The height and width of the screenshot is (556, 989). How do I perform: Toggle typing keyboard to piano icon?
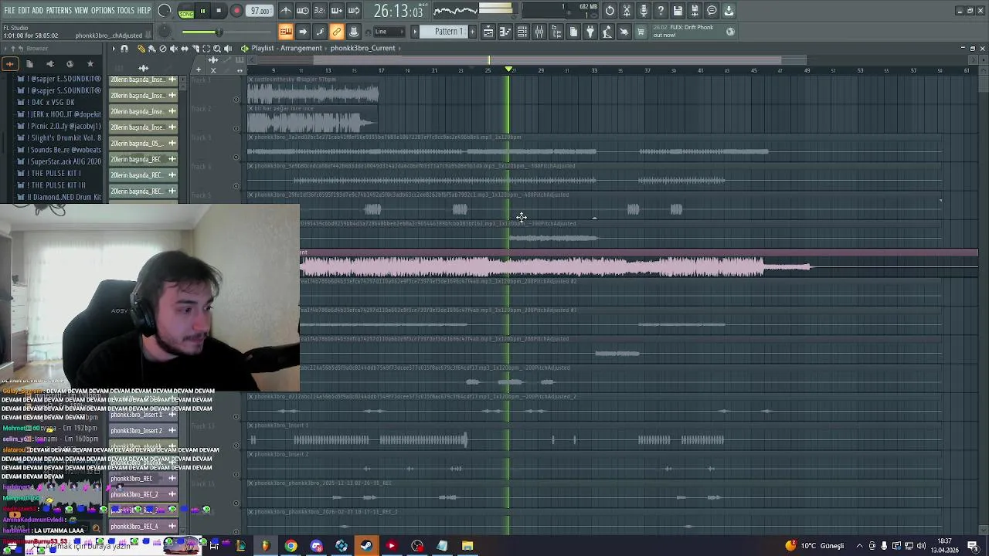pyautogui.click(x=286, y=32)
